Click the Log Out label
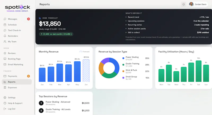Image resolution: width=212 pixels, height=115 pixels. tap(12, 109)
